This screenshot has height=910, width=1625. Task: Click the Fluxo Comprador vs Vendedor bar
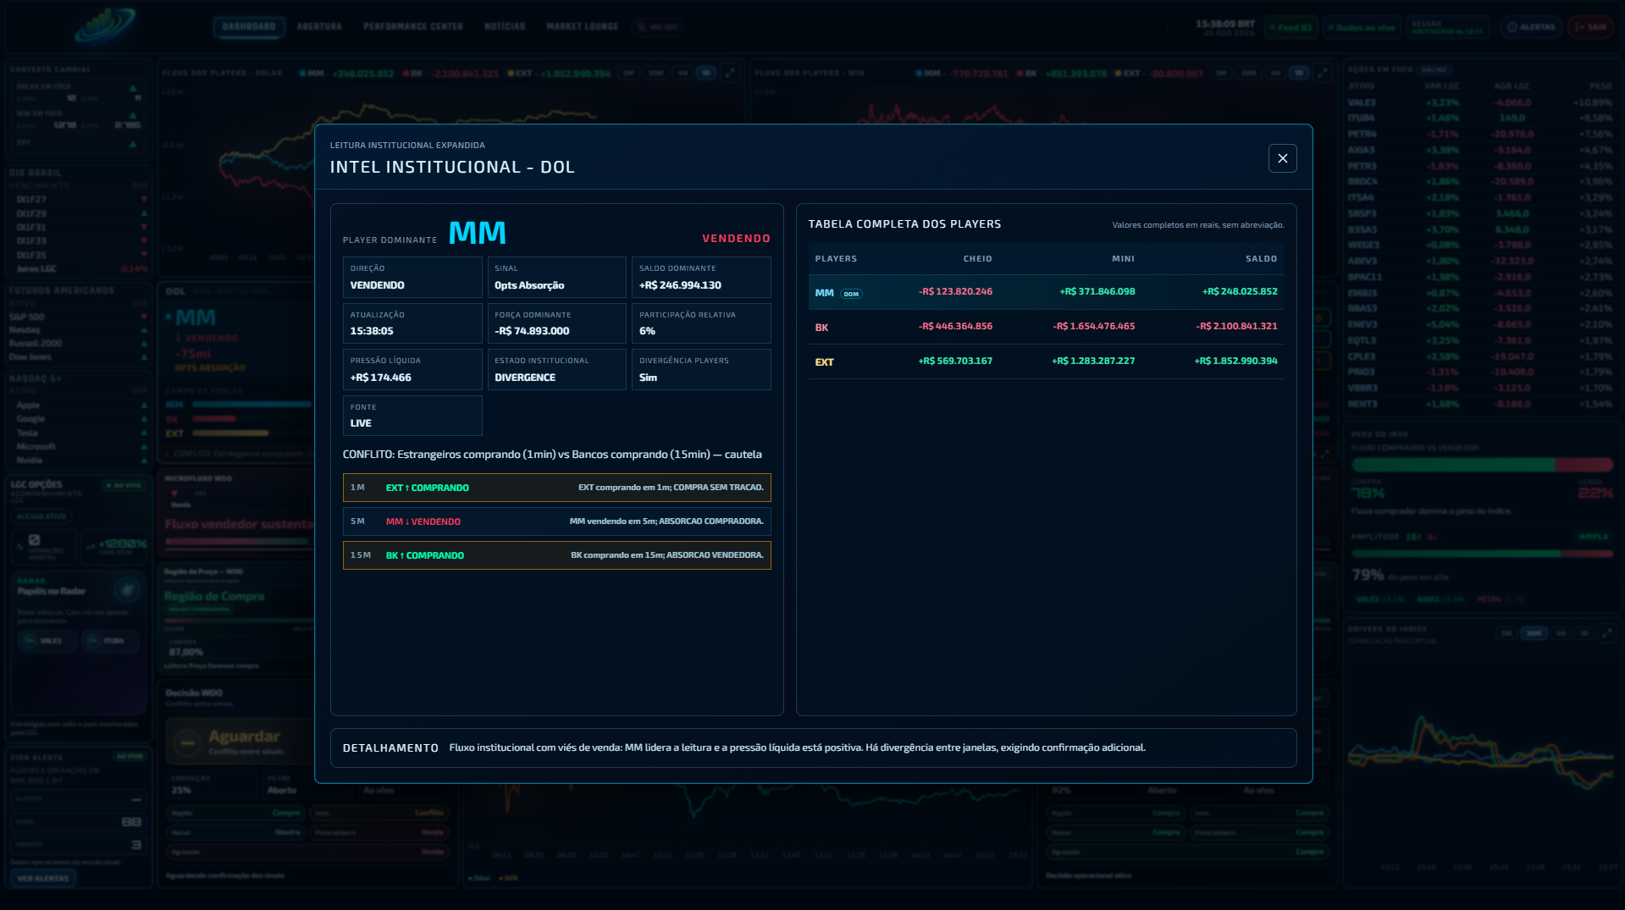click(1481, 465)
